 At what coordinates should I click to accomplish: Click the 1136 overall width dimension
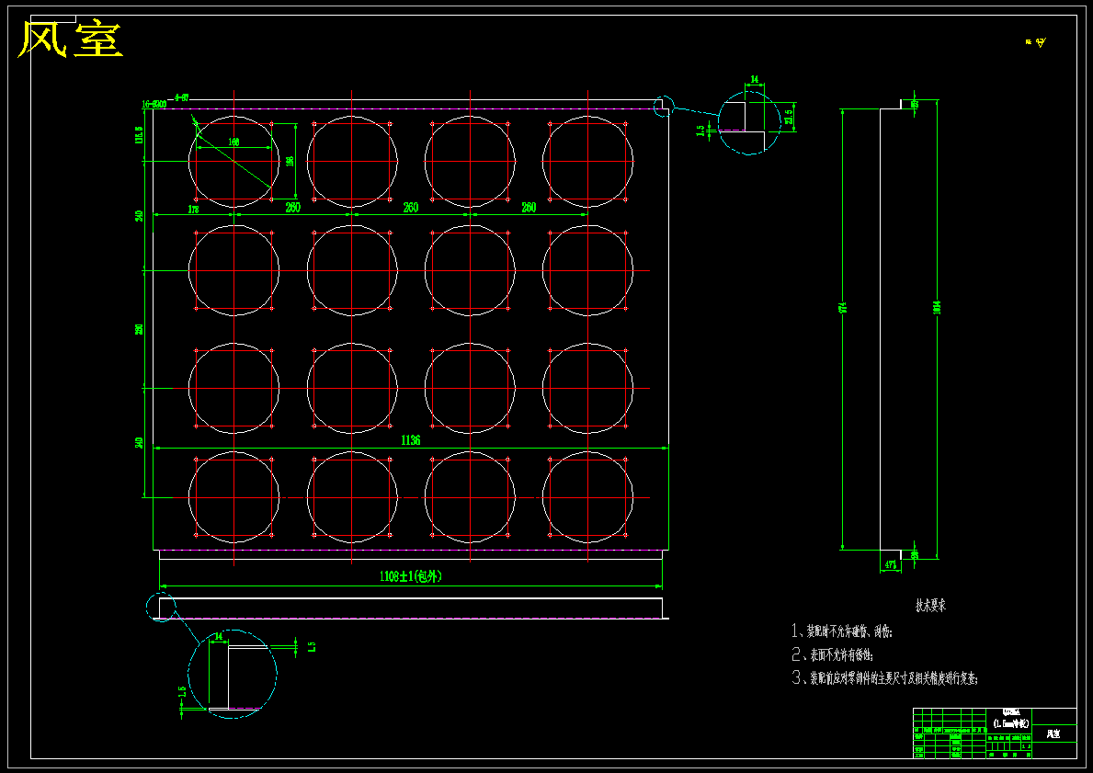point(411,440)
